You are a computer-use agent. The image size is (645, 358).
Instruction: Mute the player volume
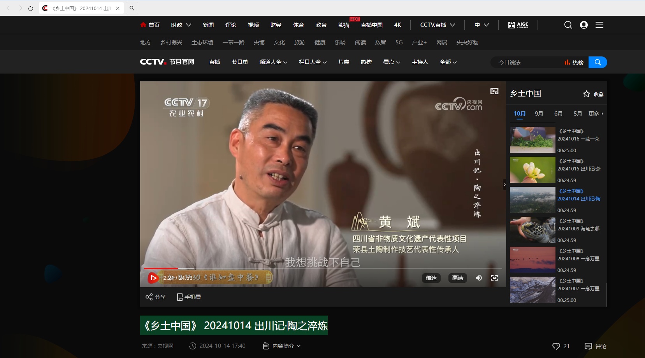pyautogui.click(x=478, y=278)
